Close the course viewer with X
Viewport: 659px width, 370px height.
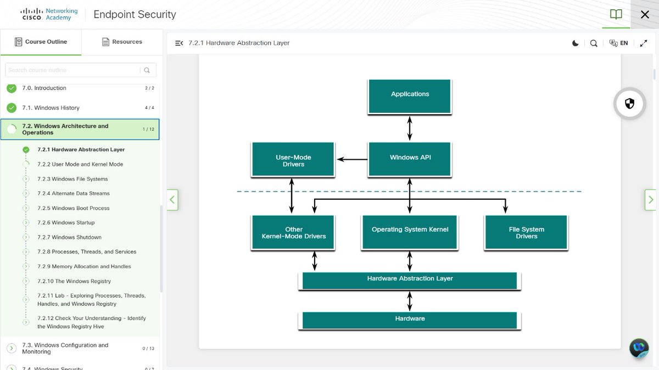645,14
